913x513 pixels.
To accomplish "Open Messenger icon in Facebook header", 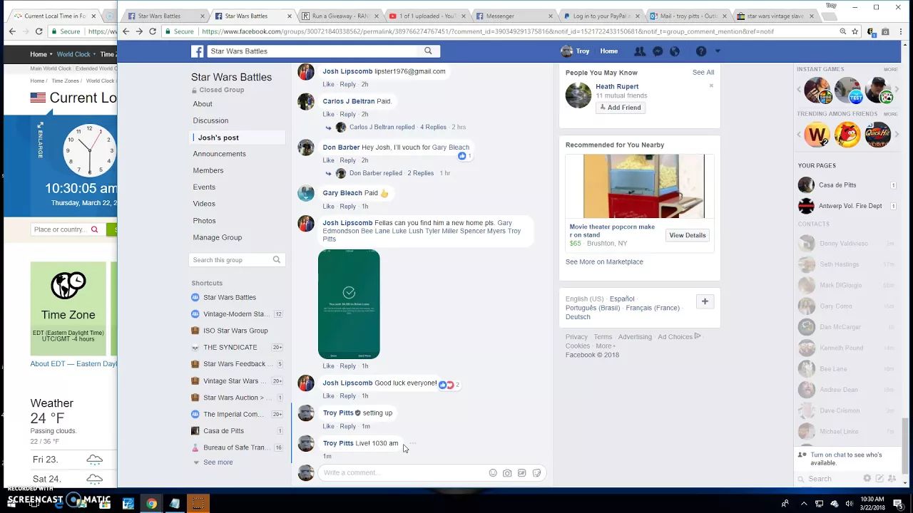I will pyautogui.click(x=658, y=51).
